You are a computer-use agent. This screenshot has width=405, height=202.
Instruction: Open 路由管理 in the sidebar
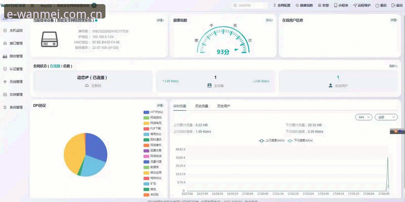13,56
